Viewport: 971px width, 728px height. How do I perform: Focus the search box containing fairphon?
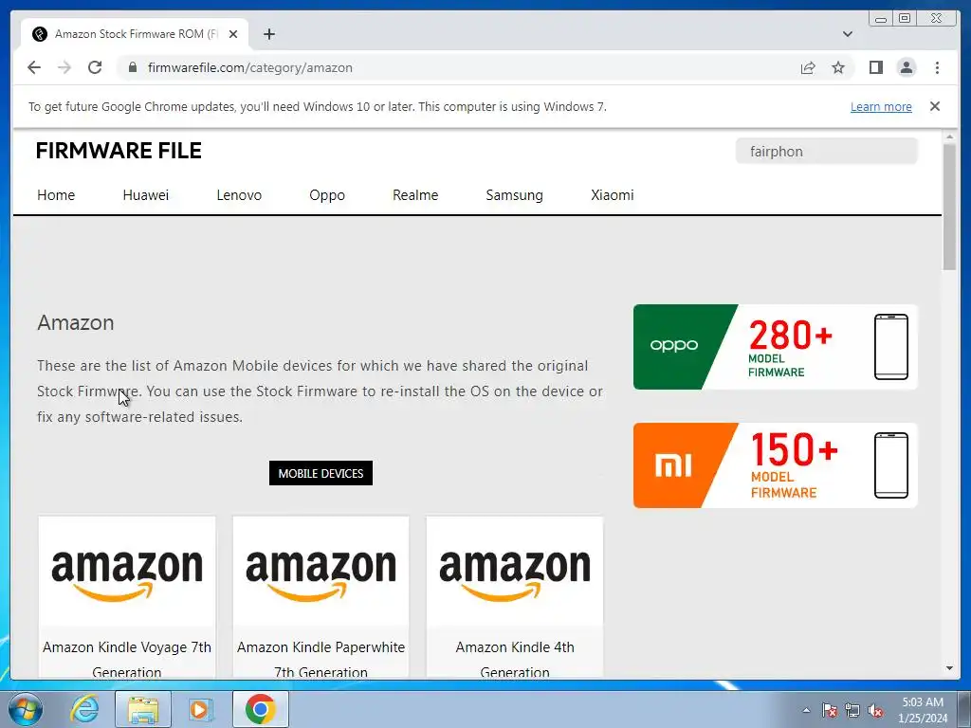pyautogui.click(x=826, y=151)
